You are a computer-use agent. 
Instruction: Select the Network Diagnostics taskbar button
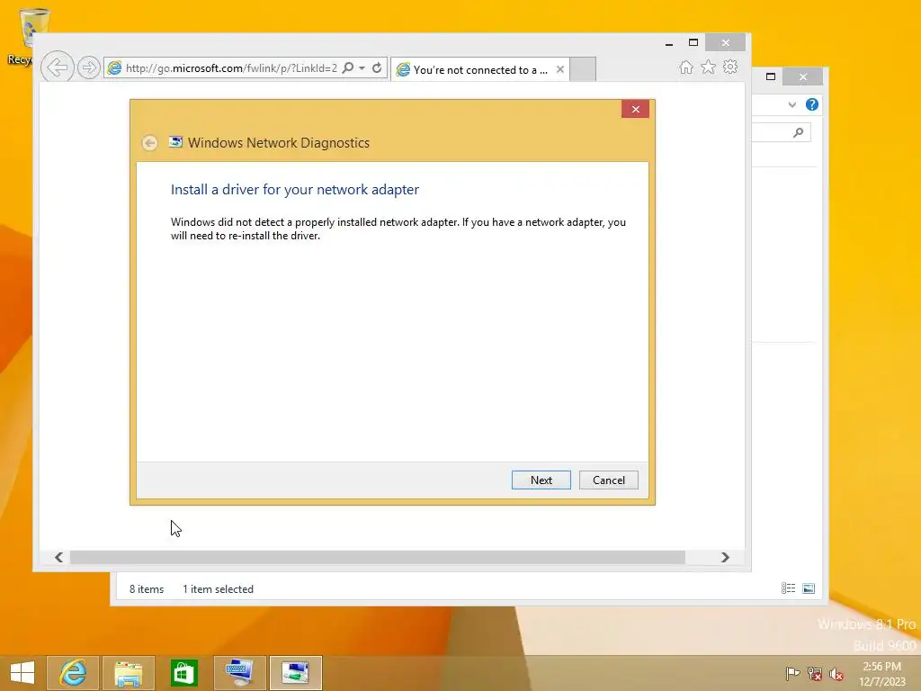(295, 673)
